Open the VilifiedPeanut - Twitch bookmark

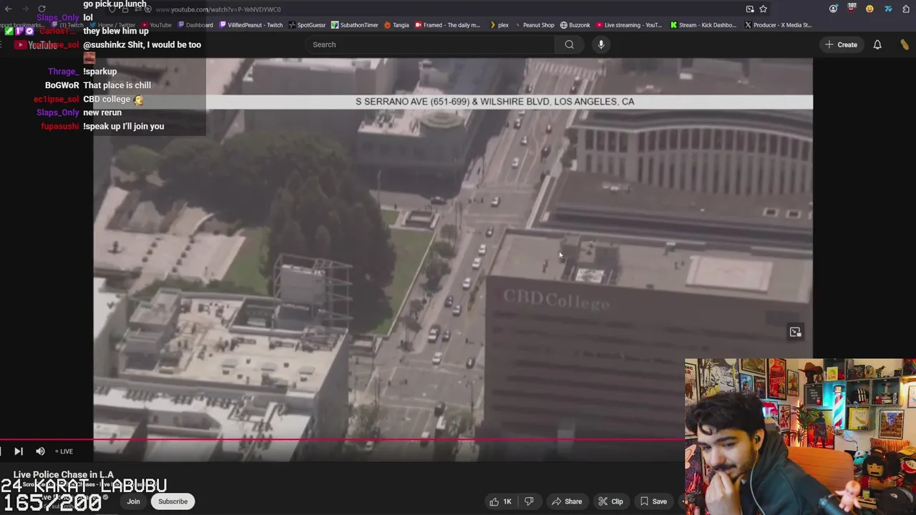(251, 25)
